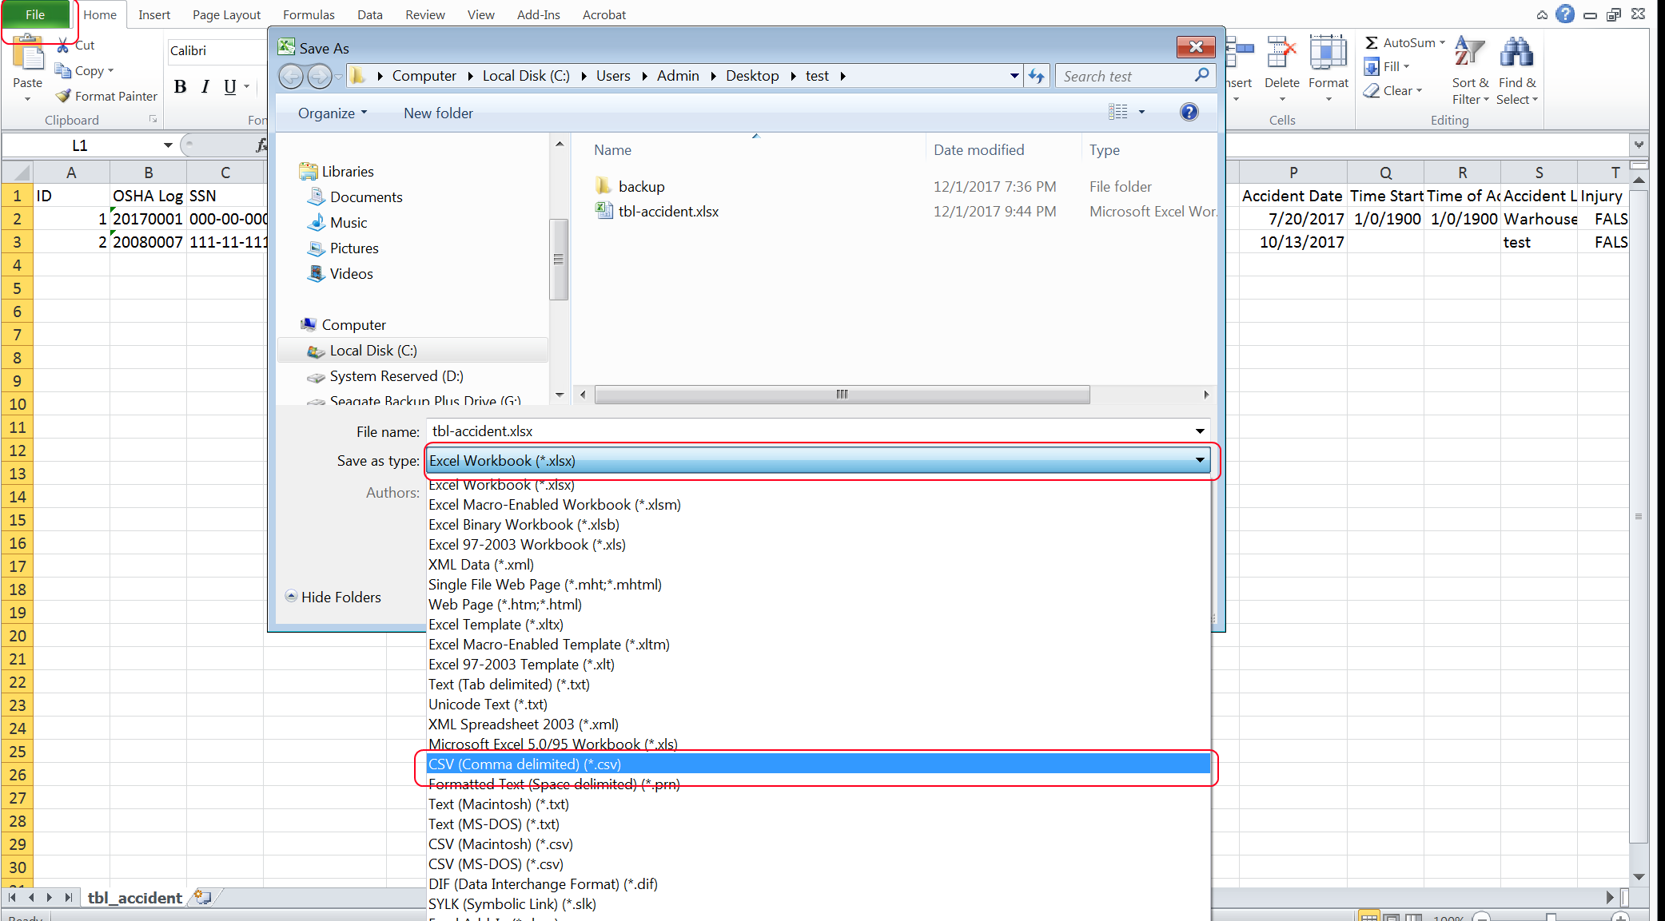Open the Acrobat ribbon tab

604,14
